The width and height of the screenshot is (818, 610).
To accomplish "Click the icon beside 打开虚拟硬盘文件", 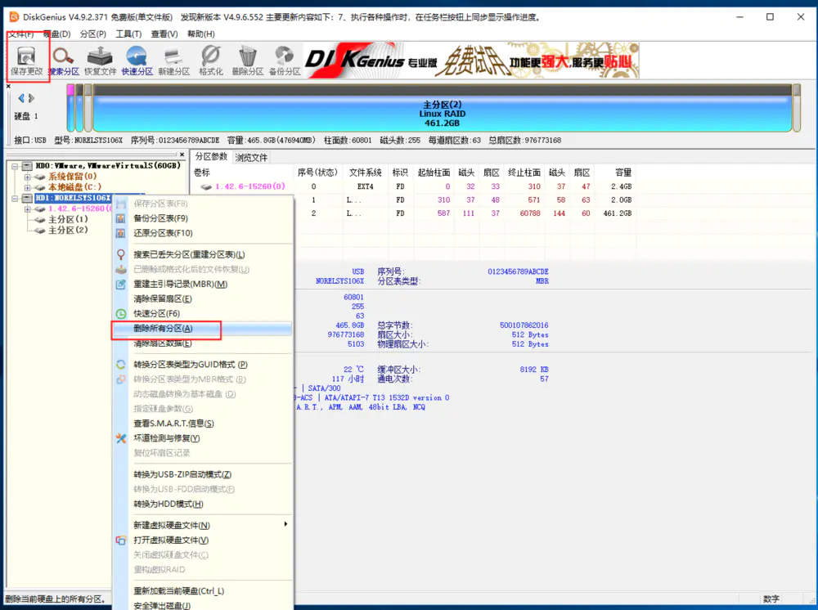I will pyautogui.click(x=120, y=540).
